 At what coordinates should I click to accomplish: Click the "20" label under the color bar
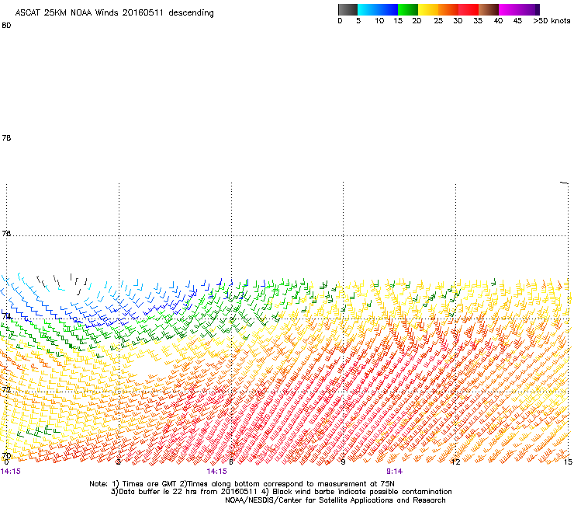[417, 21]
